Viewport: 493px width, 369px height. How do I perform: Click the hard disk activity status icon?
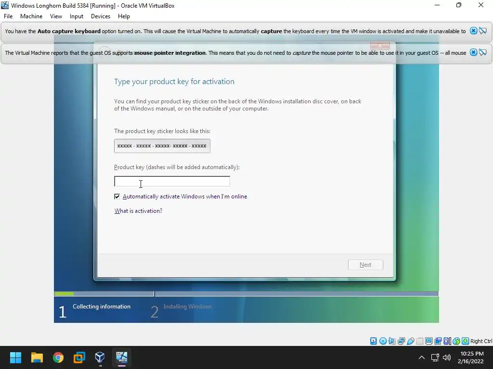pyautogui.click(x=373, y=341)
